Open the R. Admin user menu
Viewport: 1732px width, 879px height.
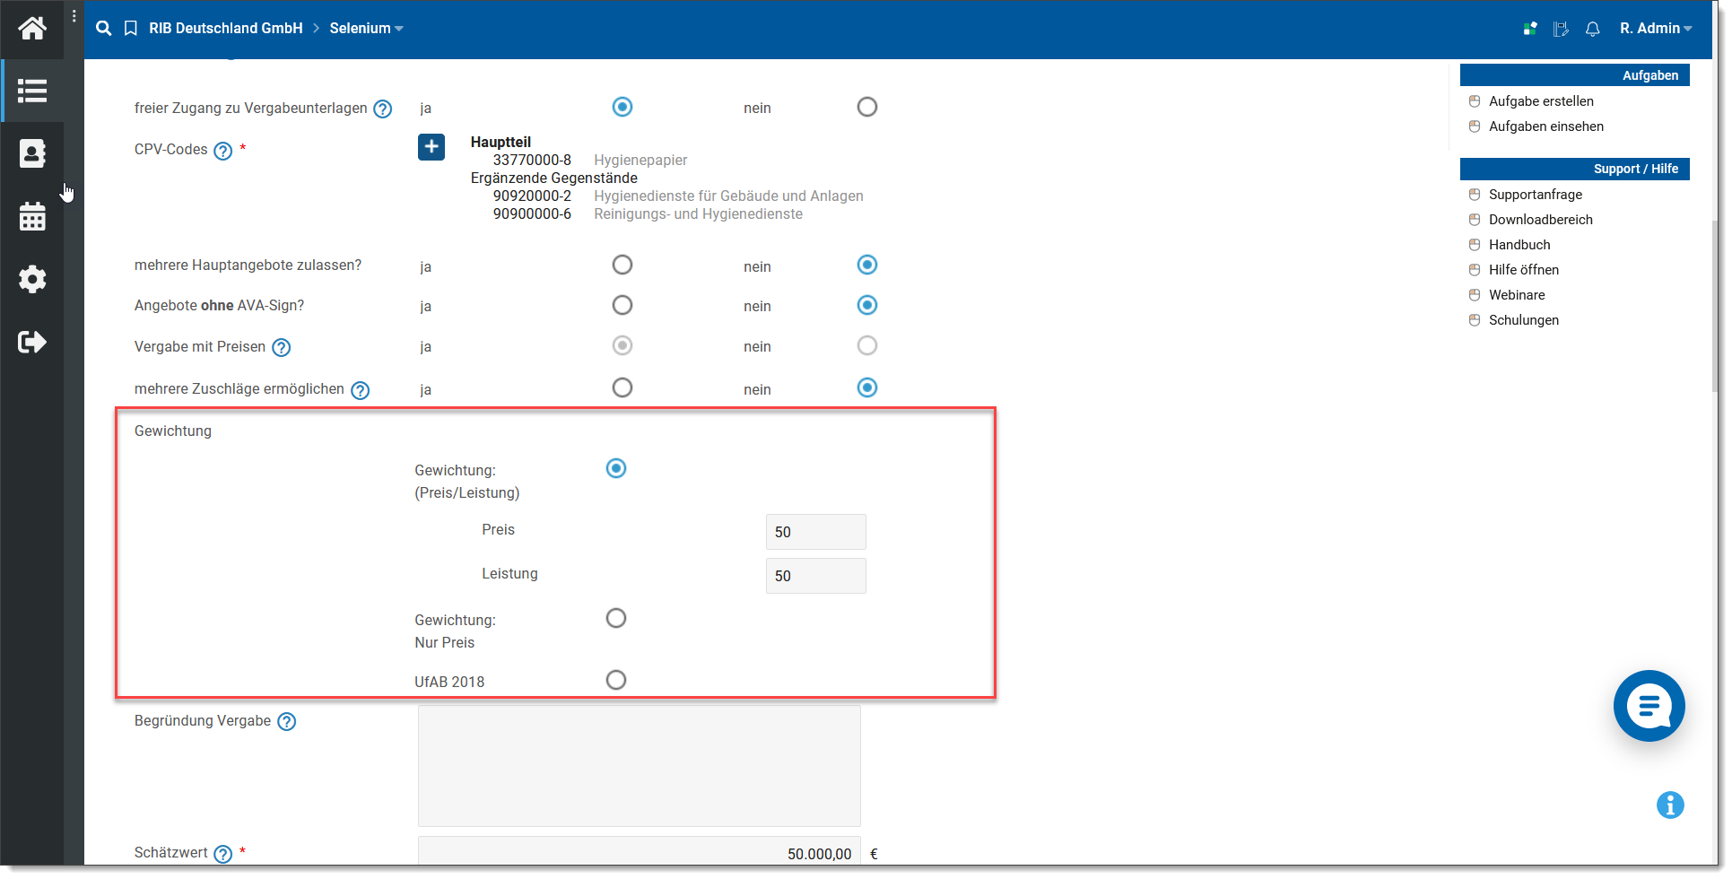coord(1656,29)
